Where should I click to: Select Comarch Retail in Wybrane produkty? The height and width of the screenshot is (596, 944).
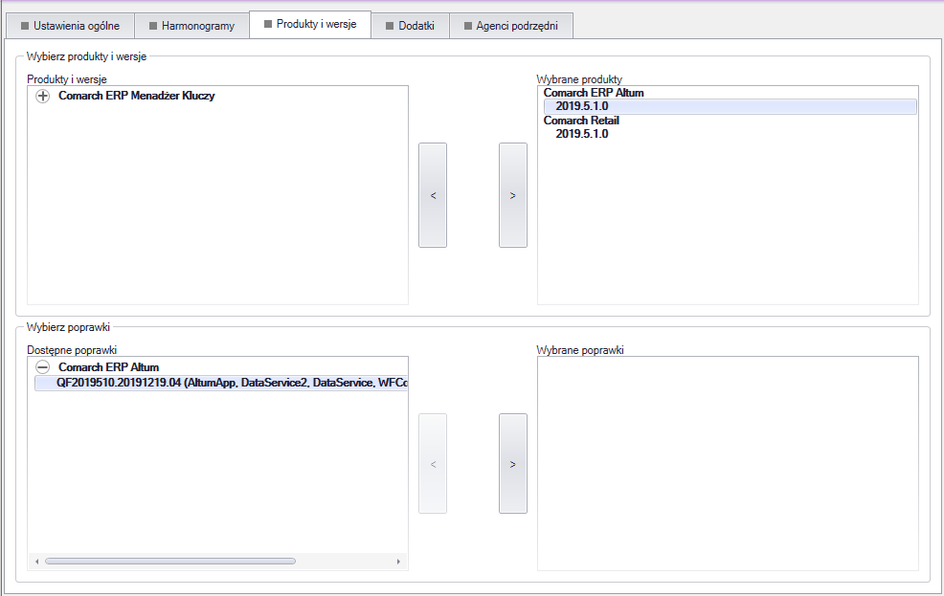[581, 121]
